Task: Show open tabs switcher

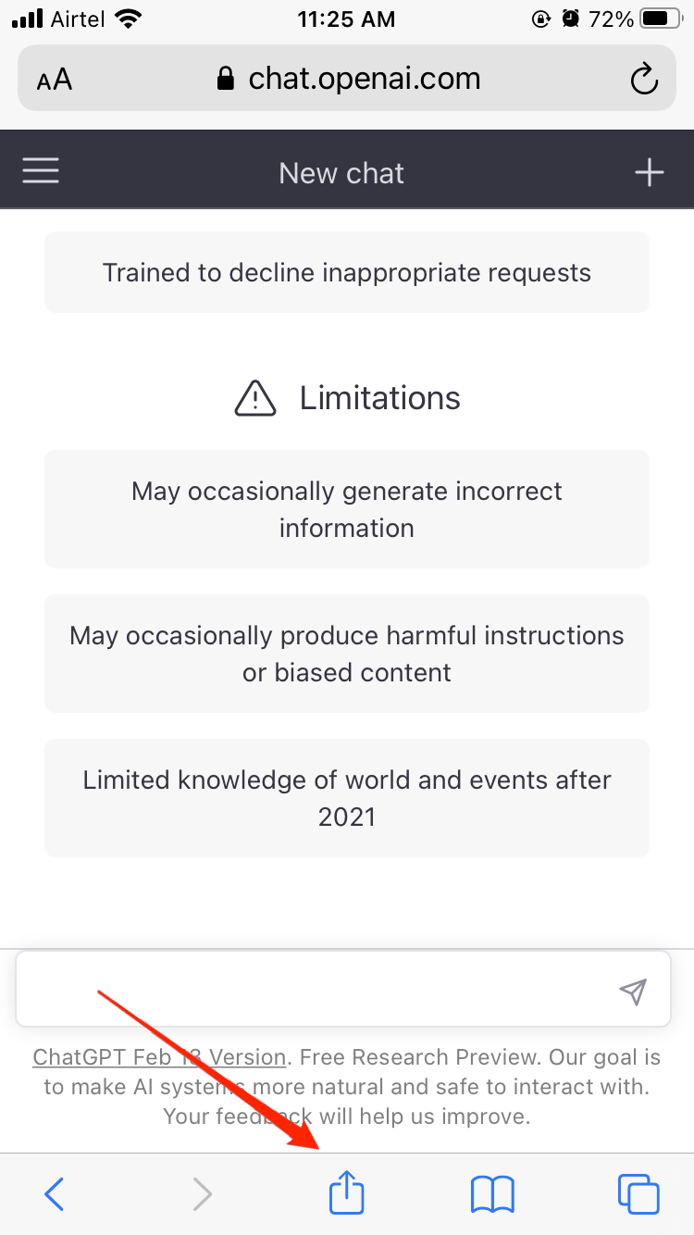Action: click(638, 1194)
